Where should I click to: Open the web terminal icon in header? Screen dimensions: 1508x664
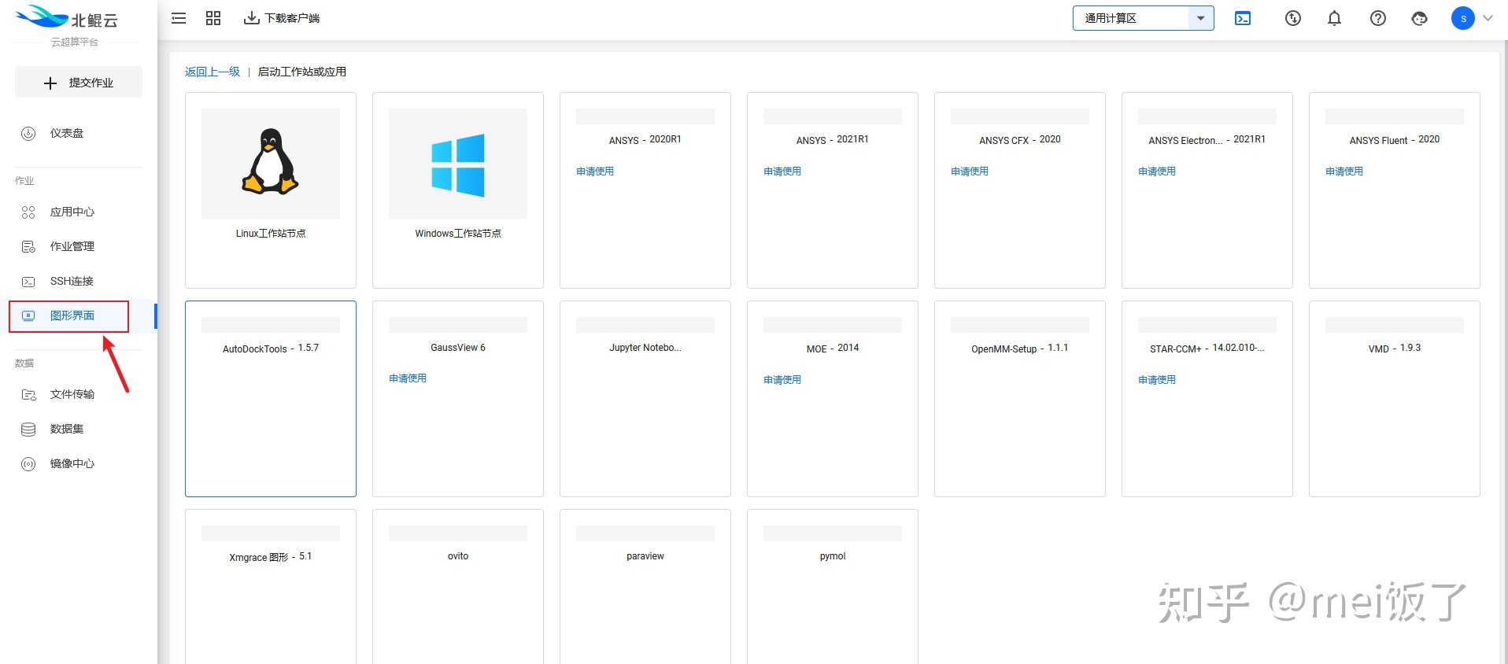(1243, 18)
